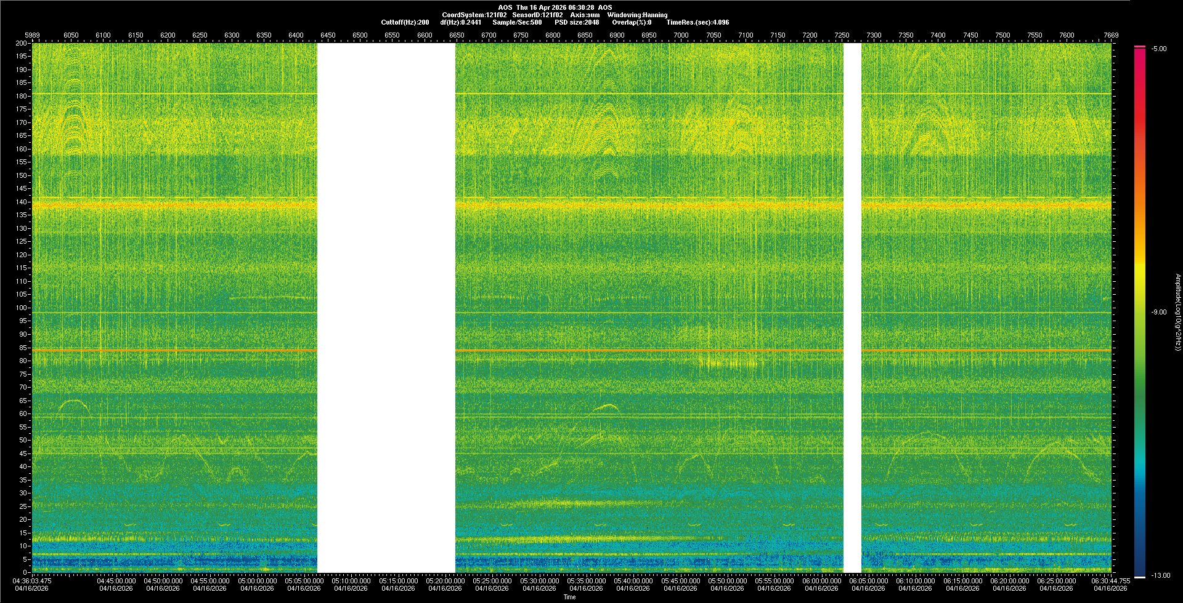Screen dimensions: 1183x603
Task: Click the narrow white data gap near 06:03
Action: pos(852,308)
